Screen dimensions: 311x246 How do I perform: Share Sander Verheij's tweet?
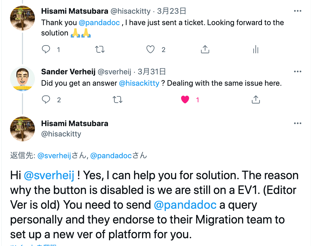(x=255, y=99)
